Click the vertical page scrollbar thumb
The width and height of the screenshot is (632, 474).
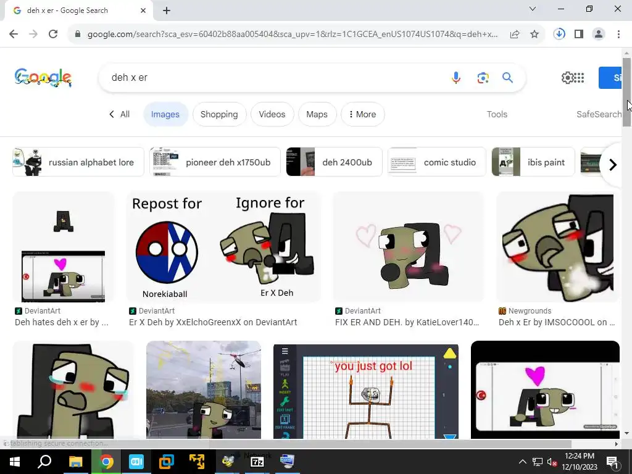click(x=626, y=92)
